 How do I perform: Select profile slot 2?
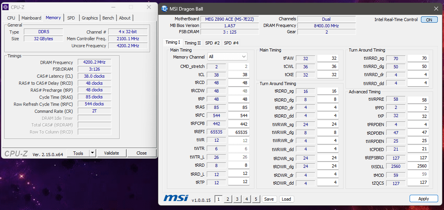pyautogui.click(x=227, y=199)
